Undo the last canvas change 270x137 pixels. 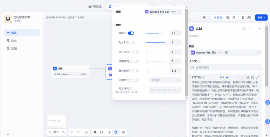coord(72,132)
